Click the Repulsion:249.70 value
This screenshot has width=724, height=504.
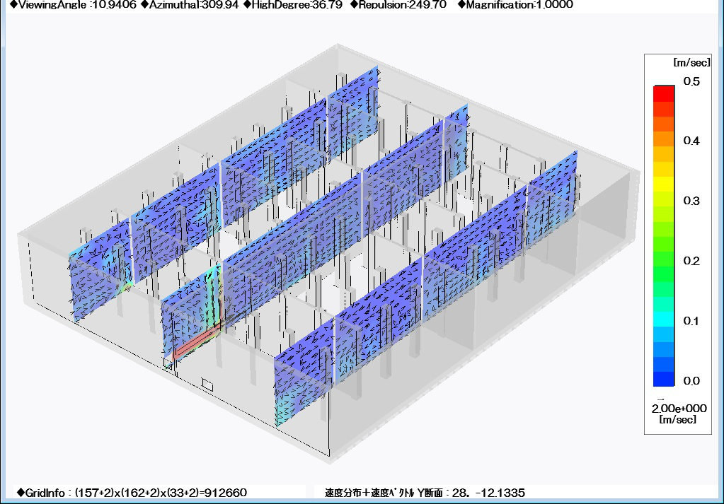click(x=398, y=5)
